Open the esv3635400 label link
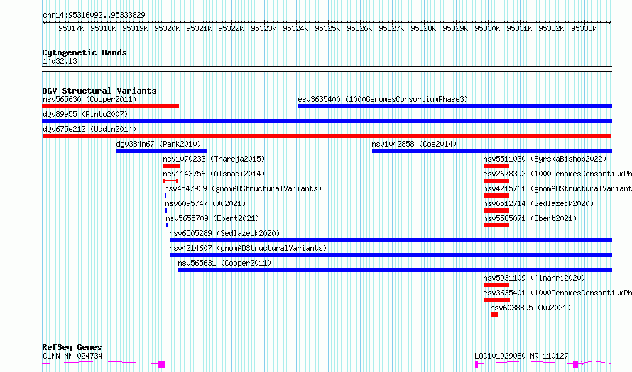 click(x=383, y=99)
